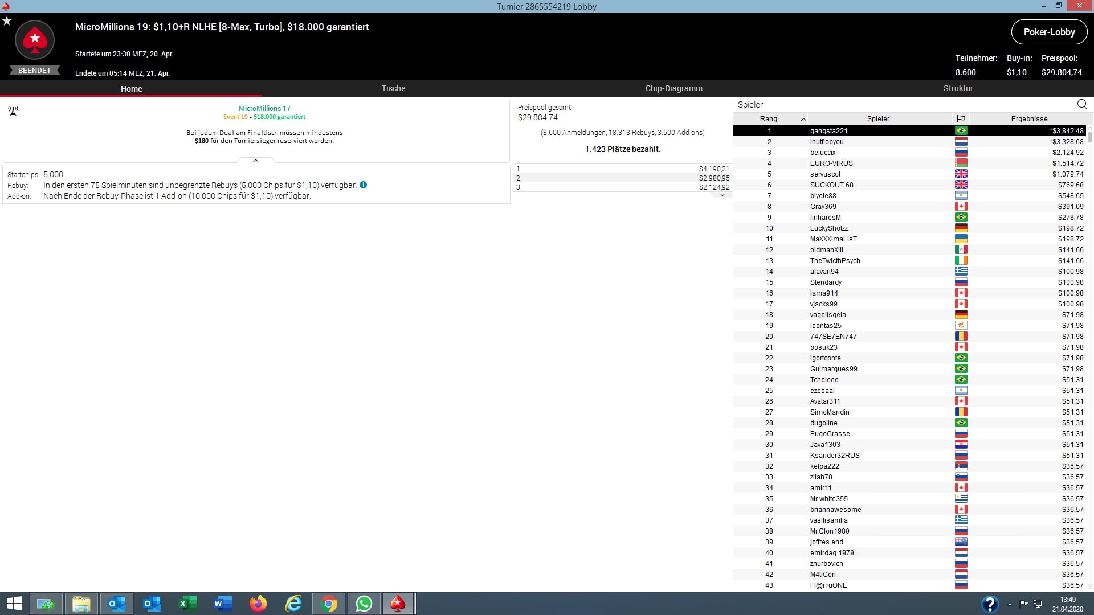1094x615 pixels.
Task: Open the MicroMillions 17 link
Action: point(264,108)
